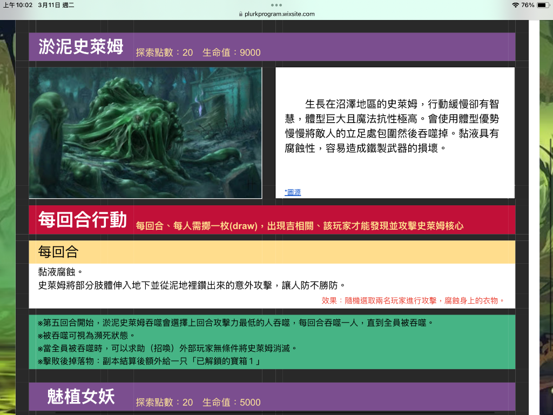The width and height of the screenshot is (553, 415).
Task: Tap the 上午10:02 clock in status bar
Action: 18,5
